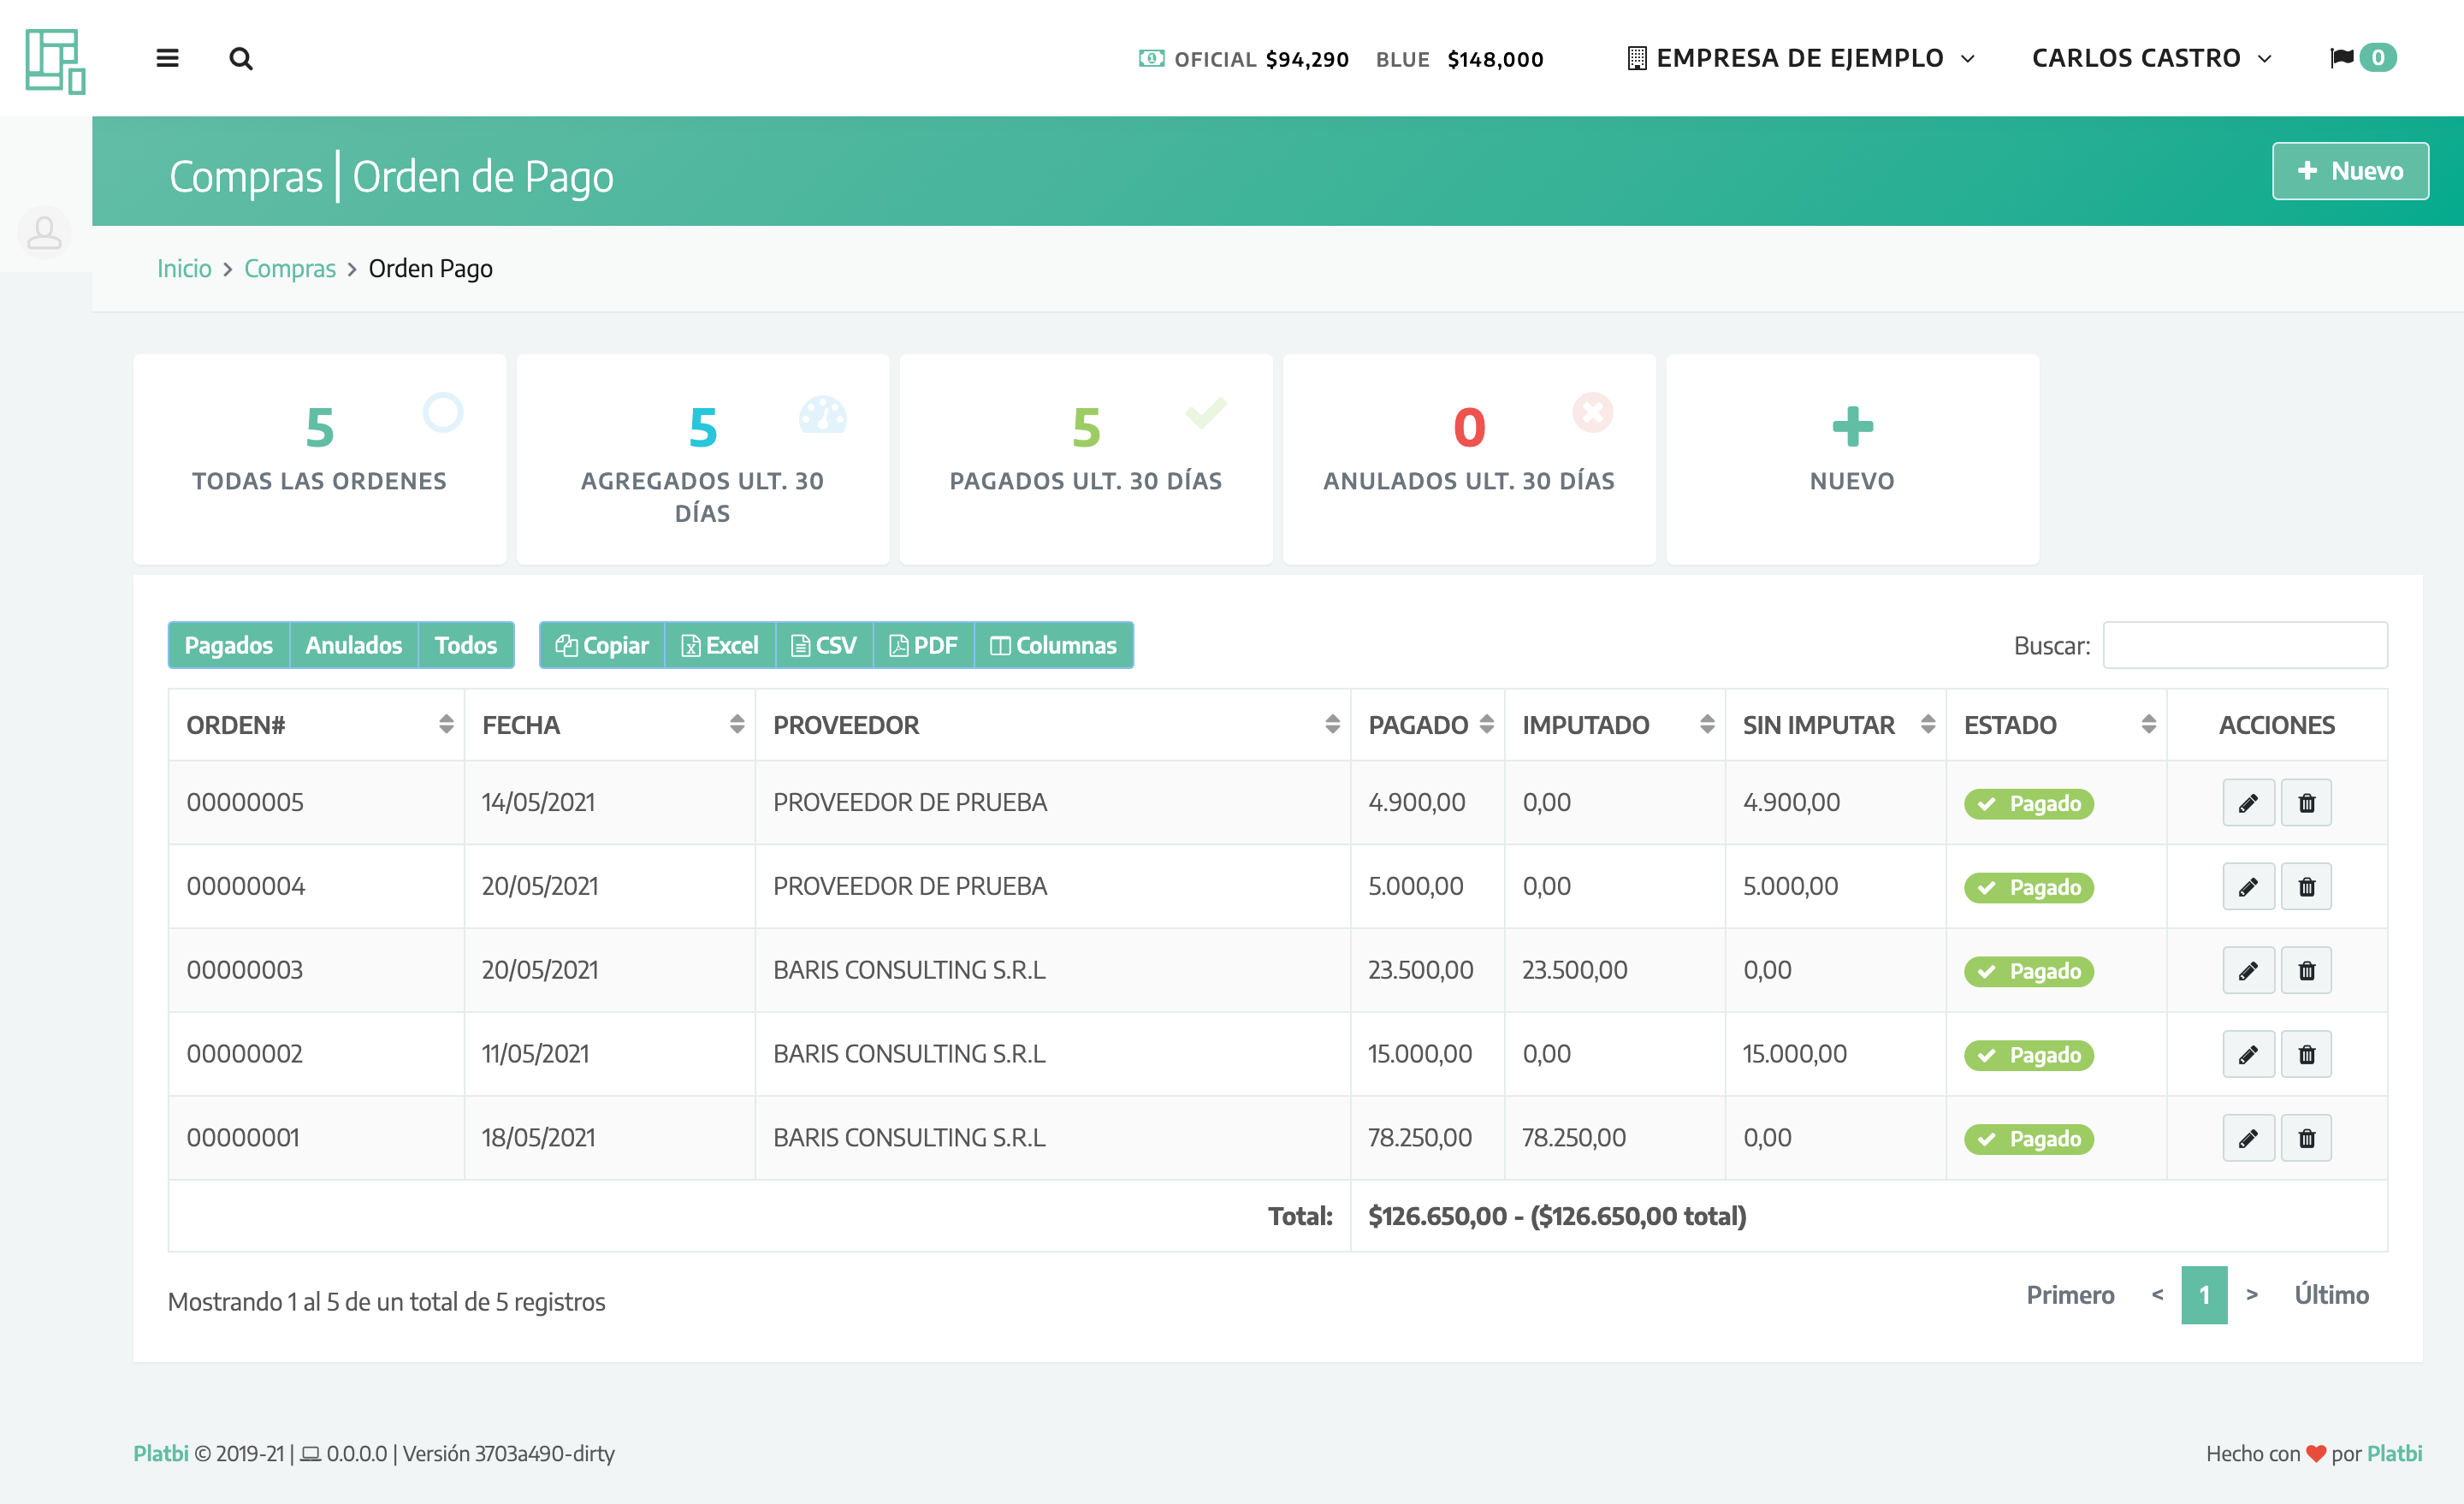Click the Platbi logo
The image size is (2464, 1504).
(x=55, y=61)
